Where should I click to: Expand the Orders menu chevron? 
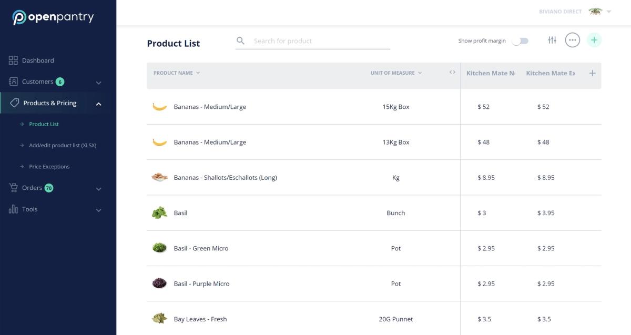coord(98,189)
